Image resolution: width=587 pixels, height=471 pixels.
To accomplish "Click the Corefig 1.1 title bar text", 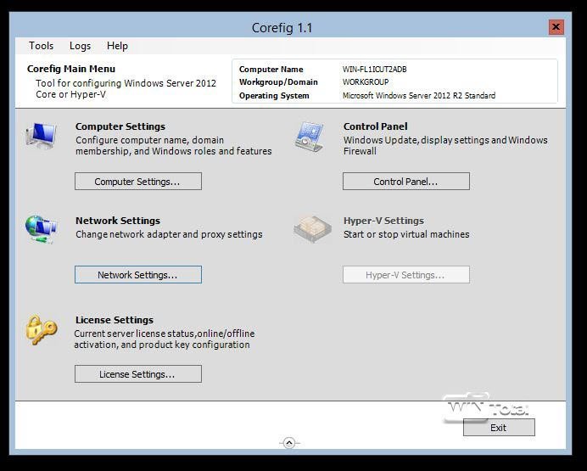I will coord(282,28).
